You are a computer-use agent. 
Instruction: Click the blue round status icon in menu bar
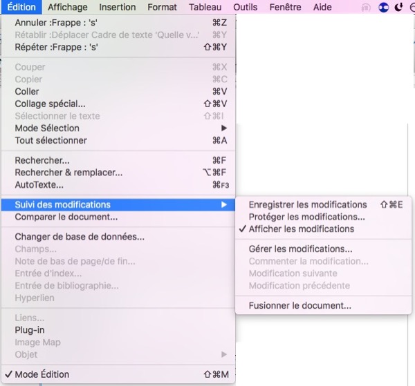click(x=383, y=7)
